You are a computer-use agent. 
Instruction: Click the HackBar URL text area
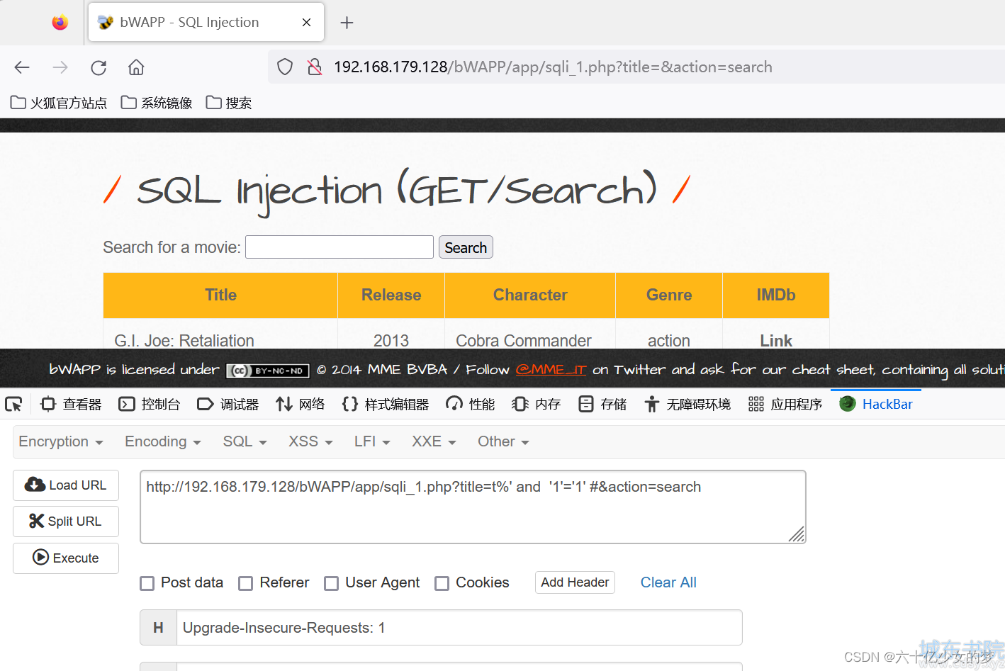pos(473,507)
